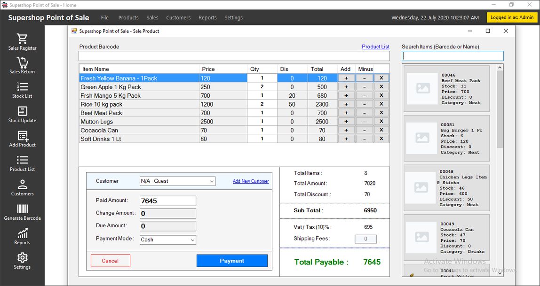Click the Add New Customer link
The width and height of the screenshot is (540, 286).
251,181
